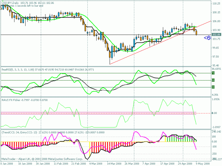This screenshot has height=166, width=222.
Task: Click the 4.356 RSI scale value
Action: pyautogui.click(x=216, y=95)
